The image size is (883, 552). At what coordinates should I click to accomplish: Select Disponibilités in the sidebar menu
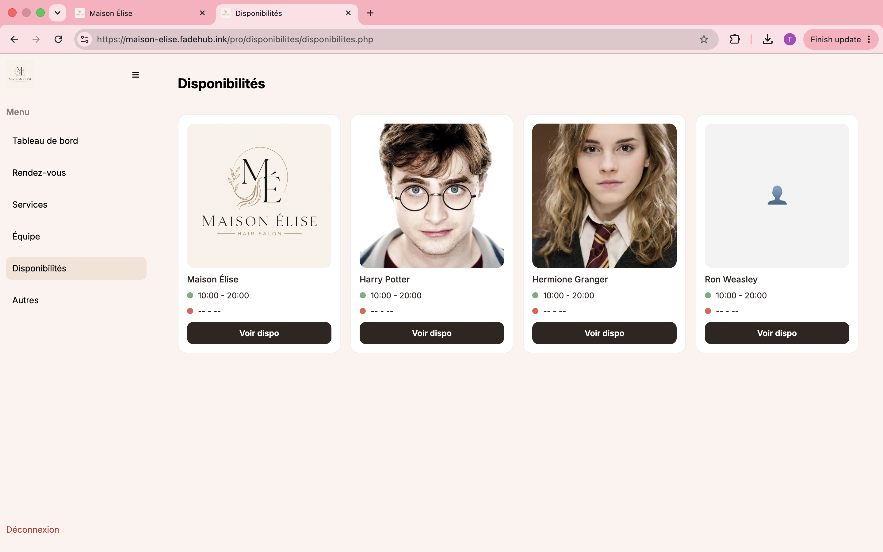tap(76, 268)
